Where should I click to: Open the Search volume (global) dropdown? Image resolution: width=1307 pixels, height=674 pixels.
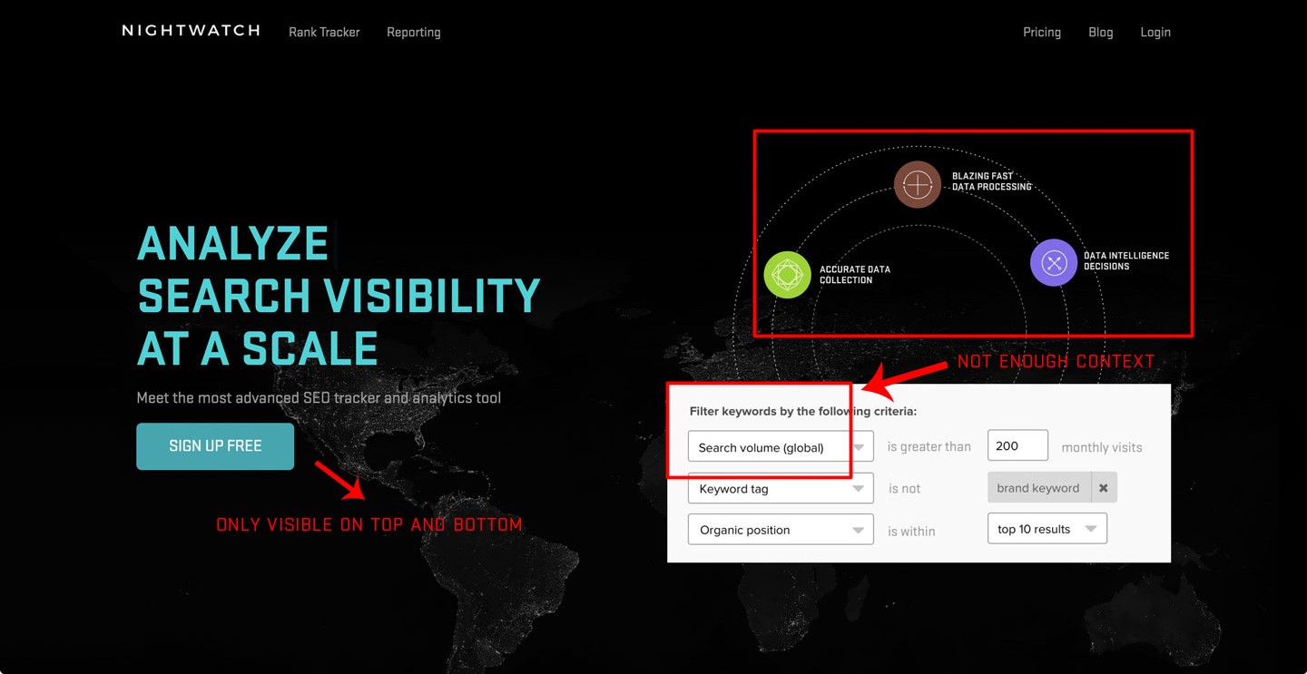pos(781,447)
